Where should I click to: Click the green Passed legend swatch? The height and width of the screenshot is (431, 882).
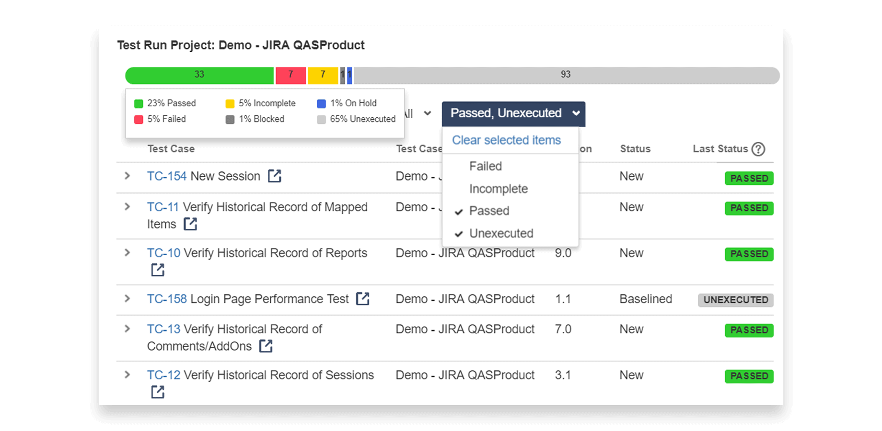click(x=139, y=103)
